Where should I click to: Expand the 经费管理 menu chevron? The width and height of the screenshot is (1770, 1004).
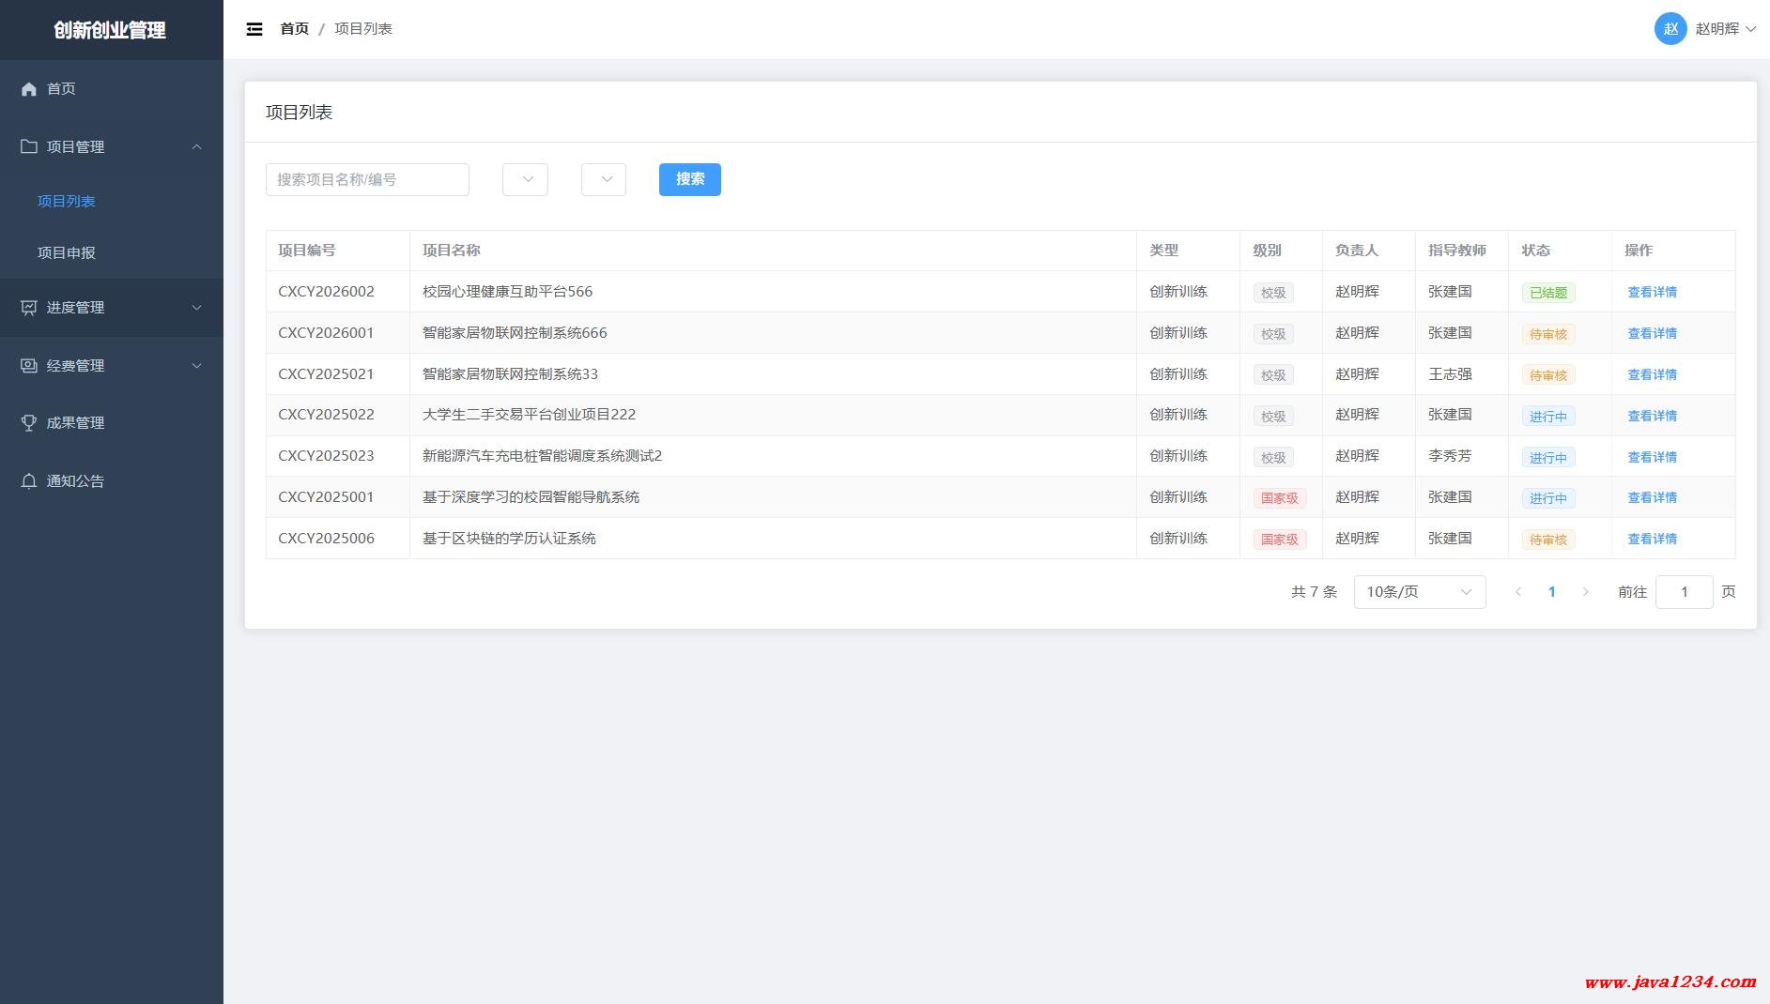point(196,366)
